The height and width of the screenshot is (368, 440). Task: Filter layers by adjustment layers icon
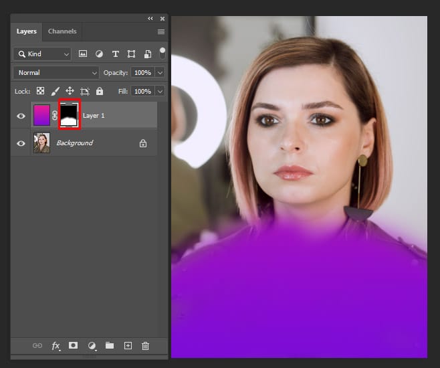[x=99, y=54]
